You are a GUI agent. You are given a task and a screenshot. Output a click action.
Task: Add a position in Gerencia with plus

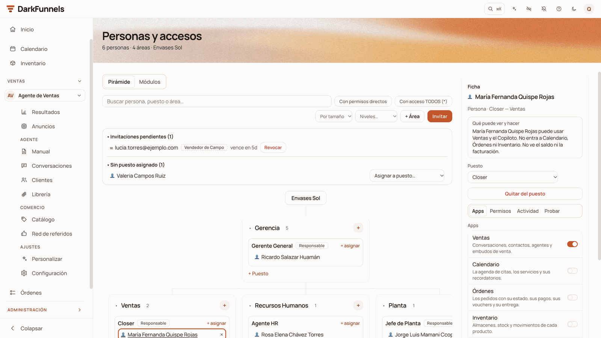point(358,228)
